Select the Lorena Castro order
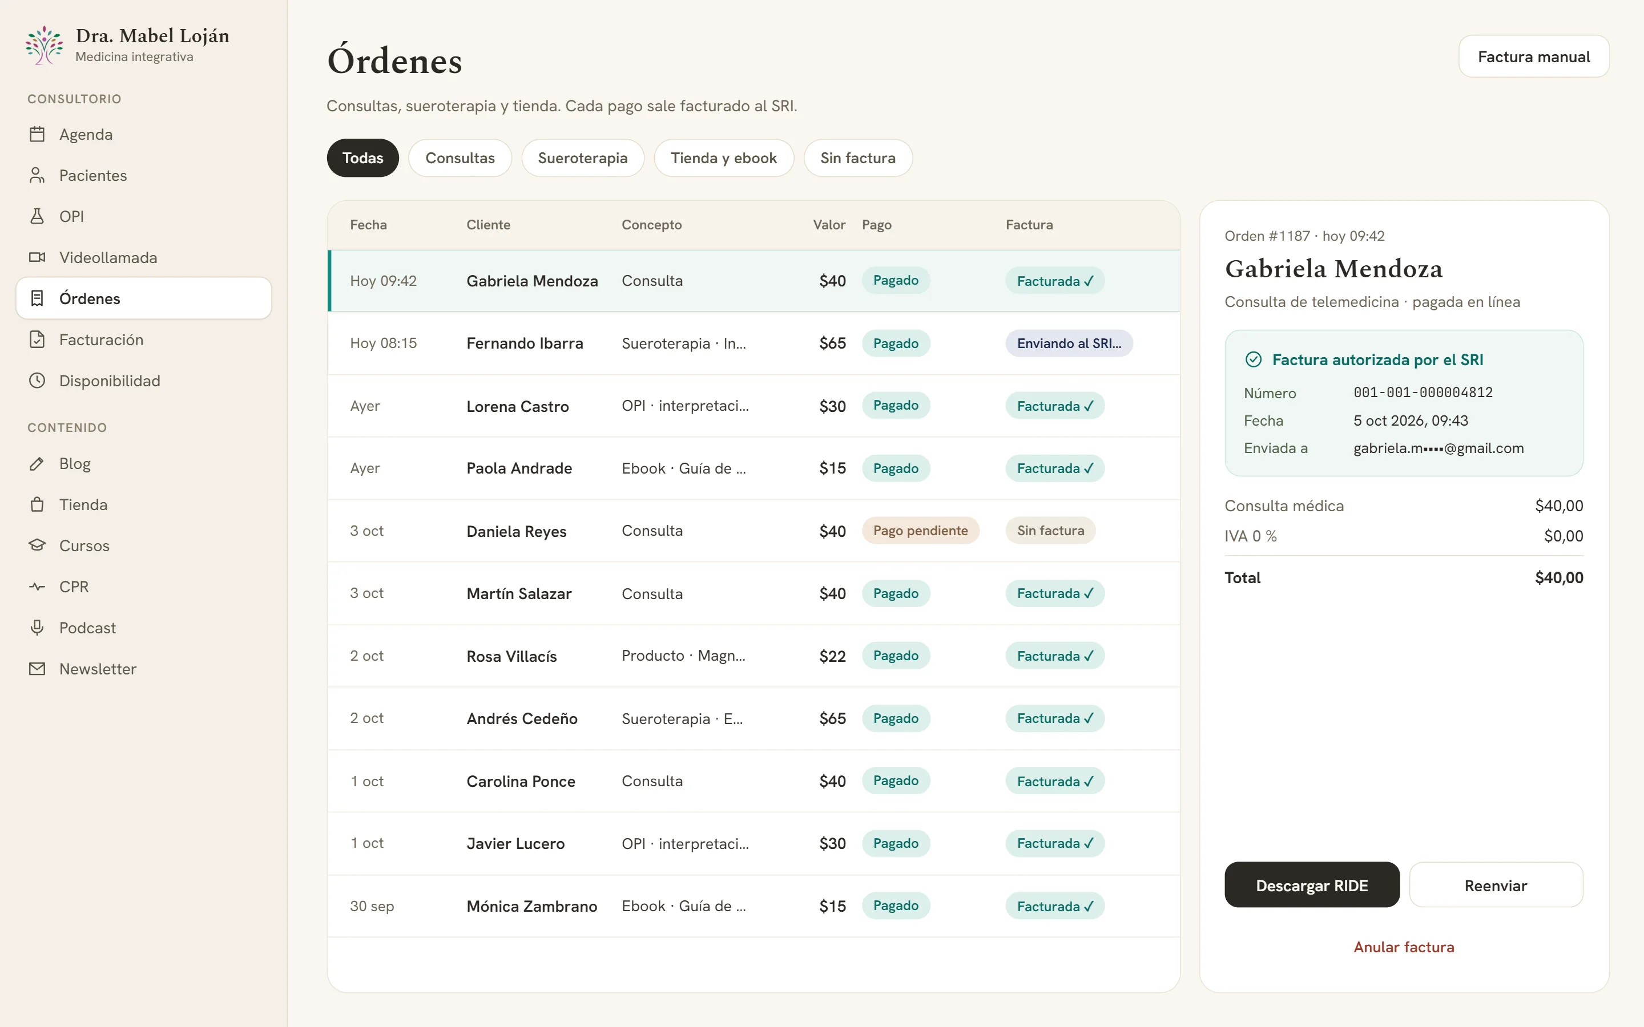The width and height of the screenshot is (1644, 1027). coord(753,406)
